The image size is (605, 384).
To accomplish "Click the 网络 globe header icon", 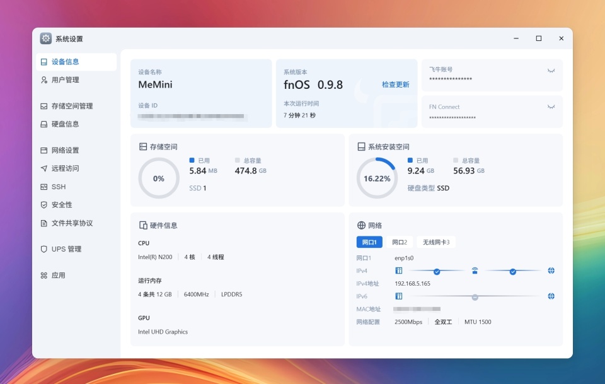I will pyautogui.click(x=361, y=225).
